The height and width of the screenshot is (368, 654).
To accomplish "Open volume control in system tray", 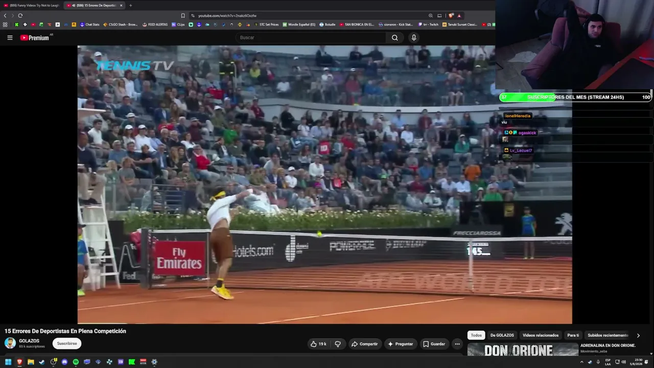I will (624, 362).
